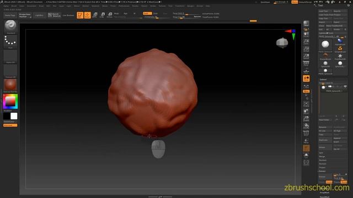Collapse the Extract subtool section
Image resolution: width=353 pixels, height=198 pixels.
(x=322, y=171)
